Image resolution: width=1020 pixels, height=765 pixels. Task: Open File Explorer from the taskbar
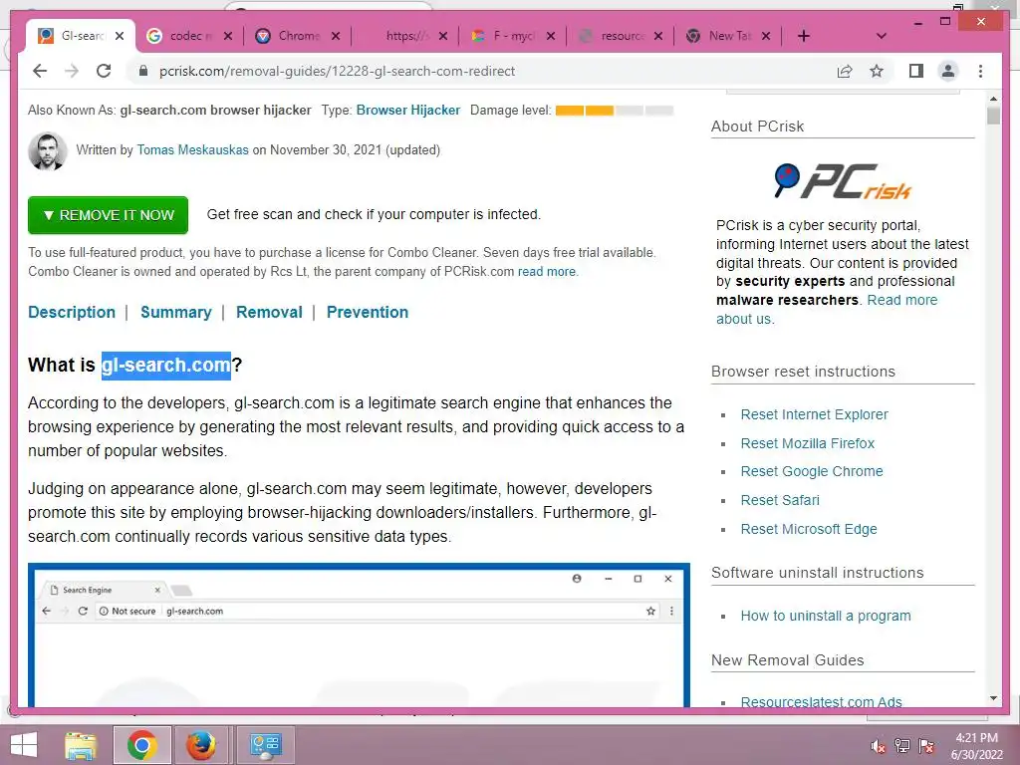[81, 745]
